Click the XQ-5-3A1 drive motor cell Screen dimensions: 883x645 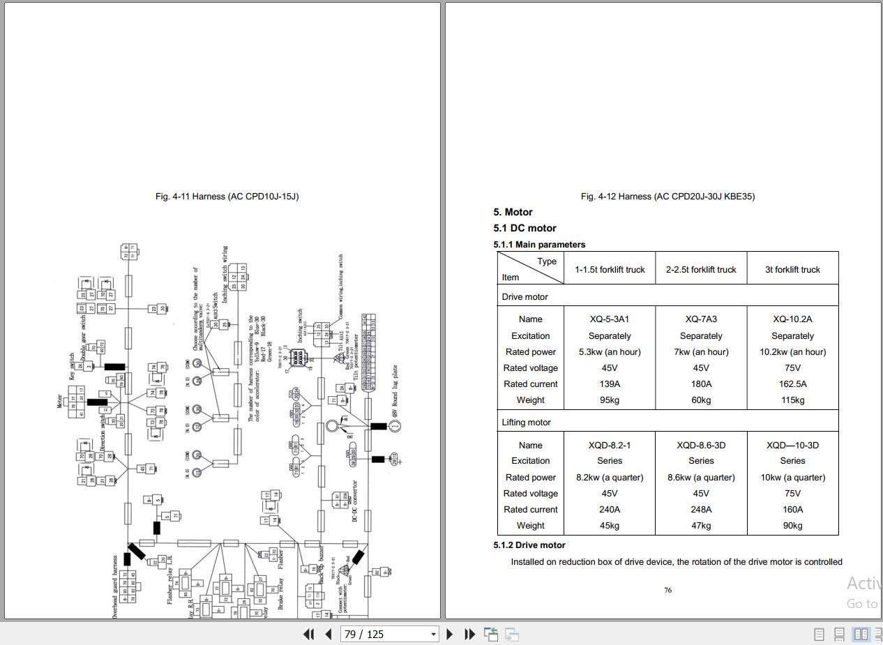(x=610, y=319)
